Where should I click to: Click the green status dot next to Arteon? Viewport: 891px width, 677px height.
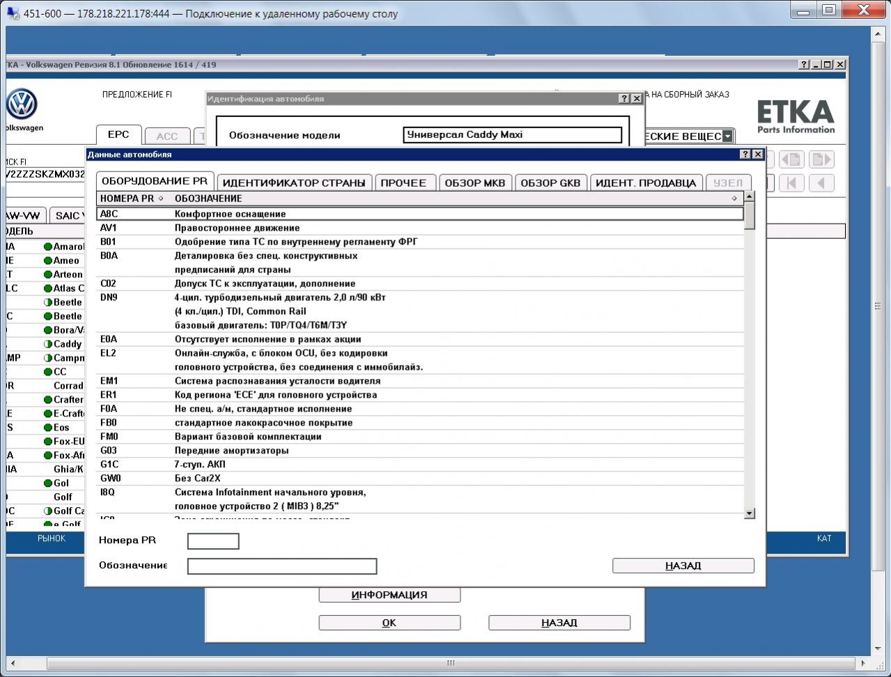coord(48,274)
